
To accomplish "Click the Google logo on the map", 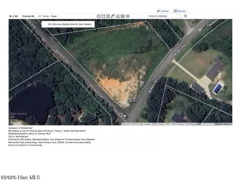I will (x=16, y=123).
